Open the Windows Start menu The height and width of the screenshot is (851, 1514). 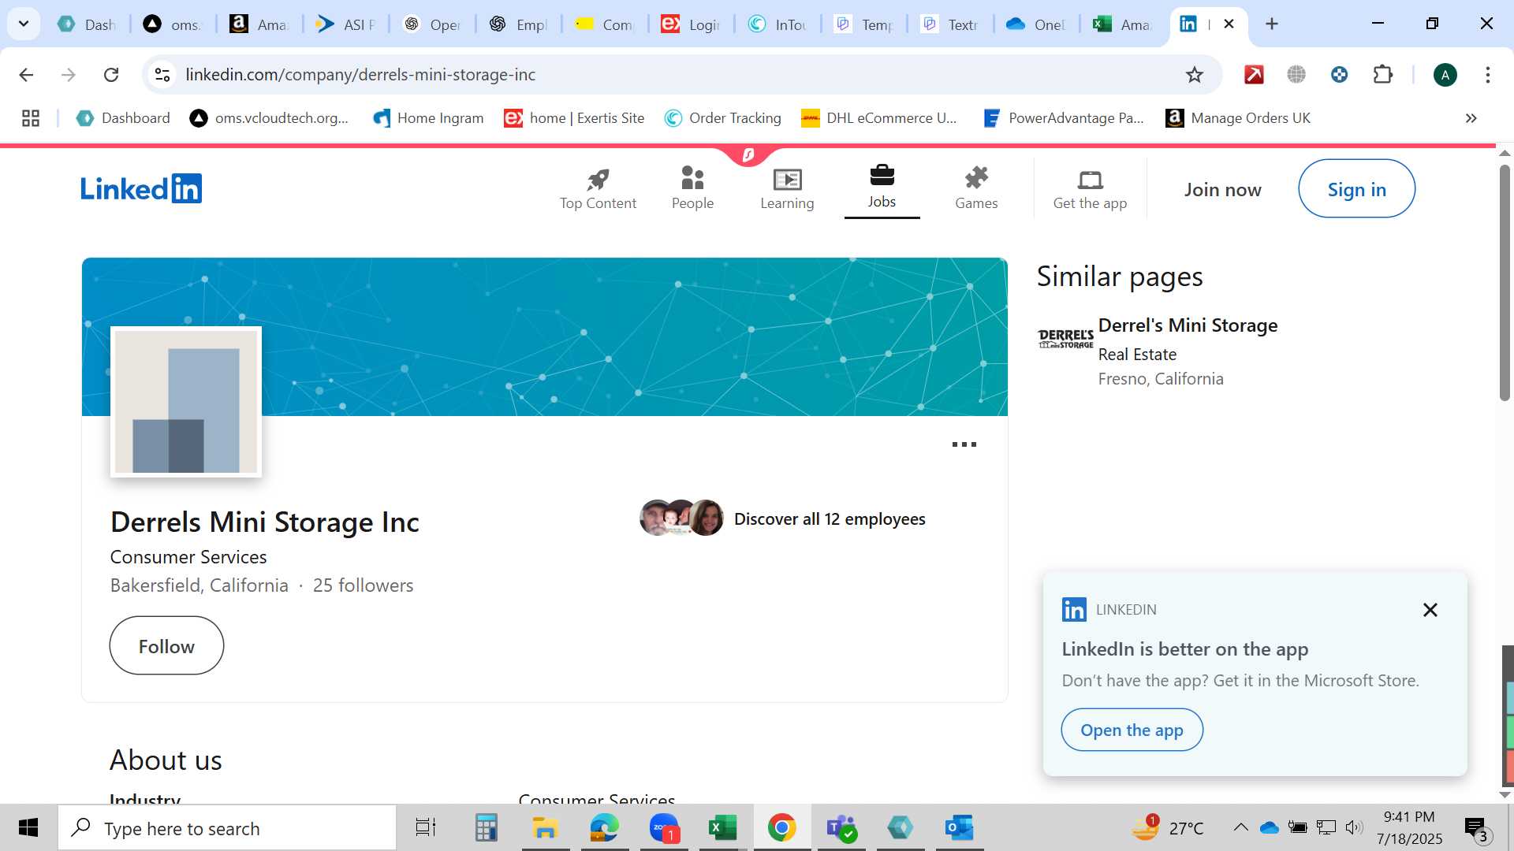[28, 828]
